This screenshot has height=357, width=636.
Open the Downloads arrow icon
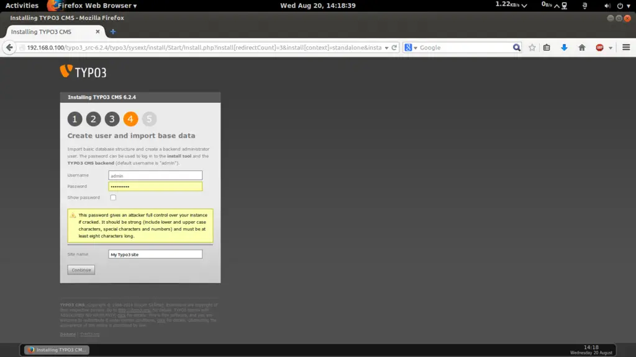[x=564, y=47]
